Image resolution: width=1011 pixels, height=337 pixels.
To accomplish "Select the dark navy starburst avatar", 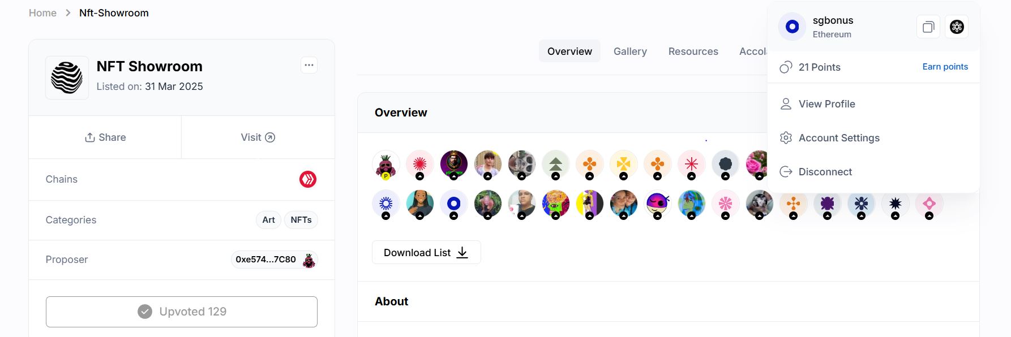I will [x=896, y=204].
